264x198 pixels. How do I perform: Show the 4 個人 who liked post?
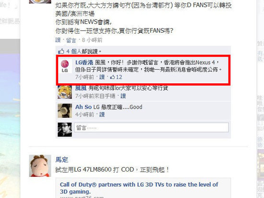pyautogui.click(x=74, y=51)
